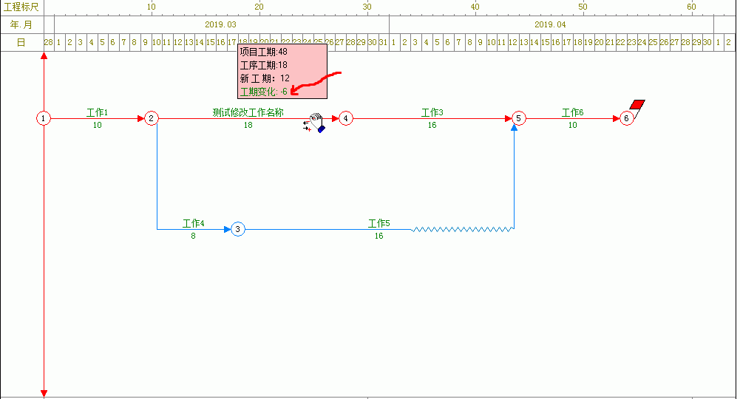Click ruler mark 60 on 工程标尺
Viewport: 740px width, 399px height.
pos(691,7)
